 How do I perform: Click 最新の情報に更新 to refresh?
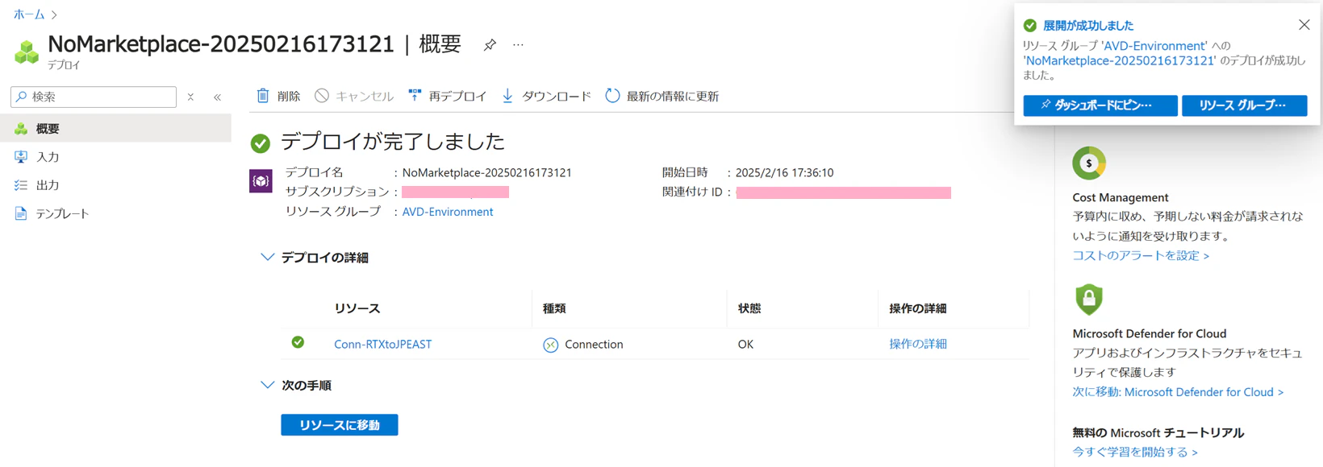661,96
